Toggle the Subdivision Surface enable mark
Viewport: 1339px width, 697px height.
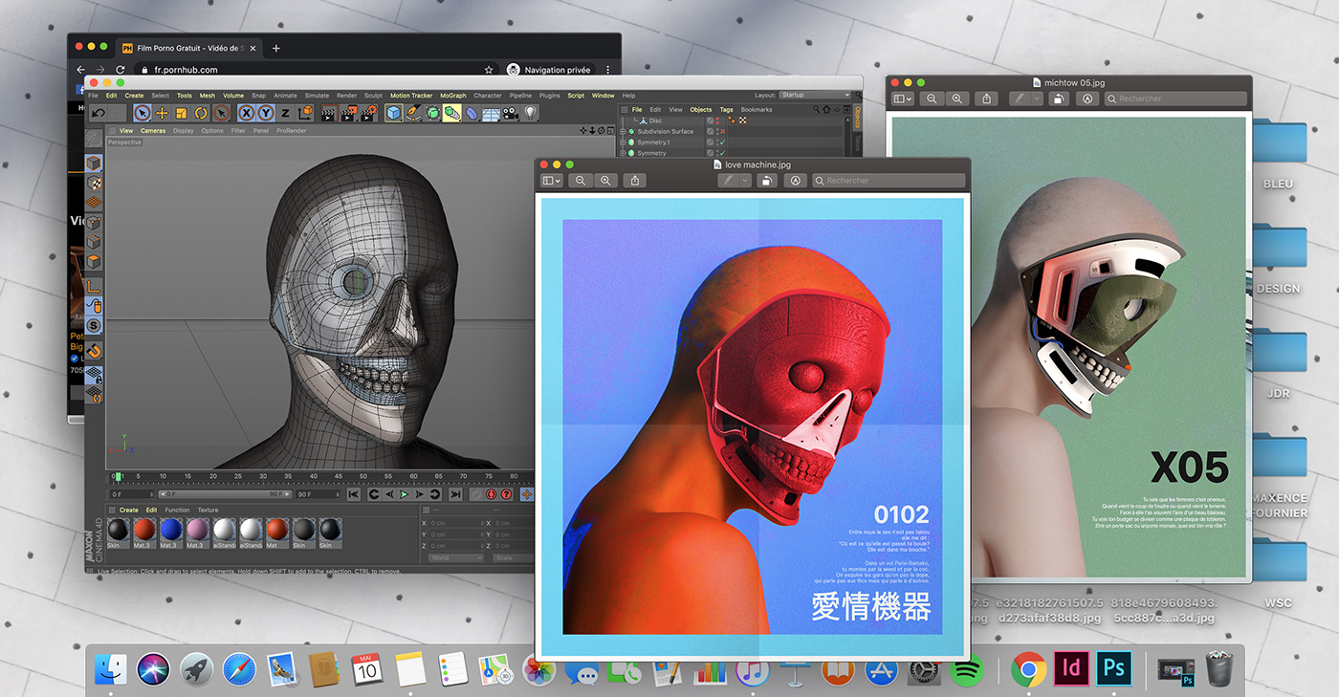click(720, 131)
